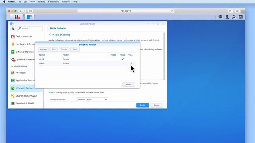Open Update & Restore sidebar icon
Viewport: 255px width, 143px height.
point(13,60)
